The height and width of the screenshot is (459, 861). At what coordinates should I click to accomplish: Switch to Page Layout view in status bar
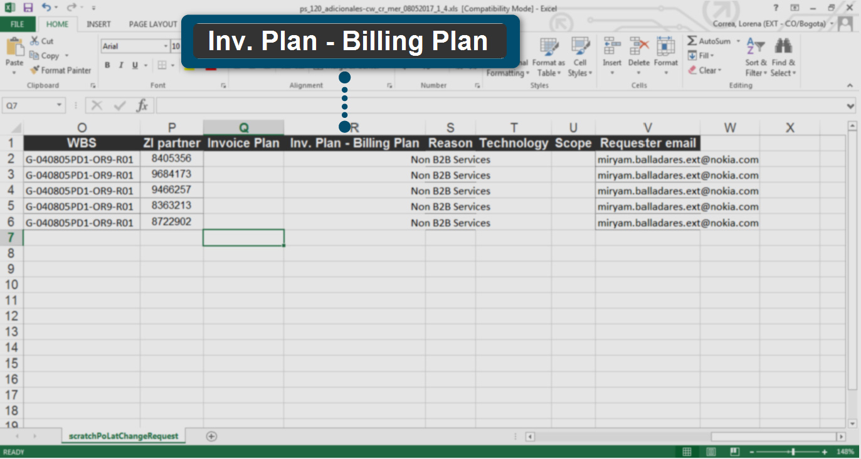click(710, 451)
